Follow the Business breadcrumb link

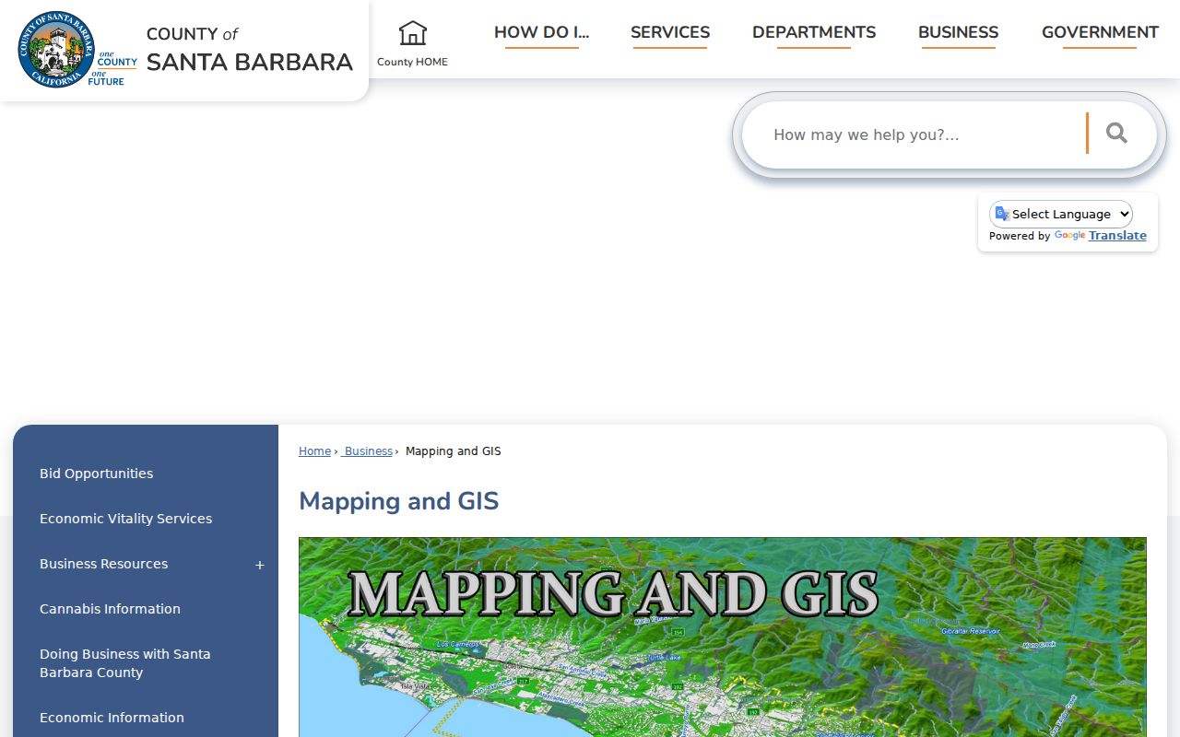[x=368, y=451]
